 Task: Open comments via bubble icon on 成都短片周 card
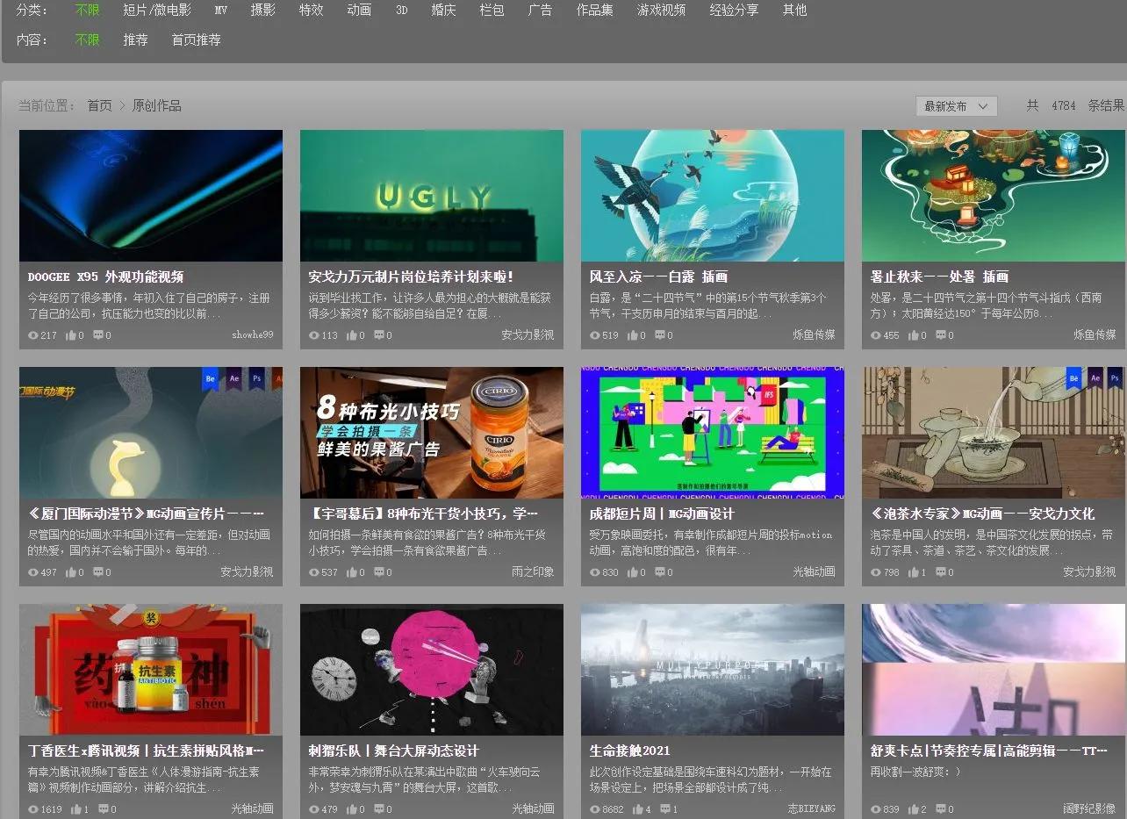[x=661, y=571]
